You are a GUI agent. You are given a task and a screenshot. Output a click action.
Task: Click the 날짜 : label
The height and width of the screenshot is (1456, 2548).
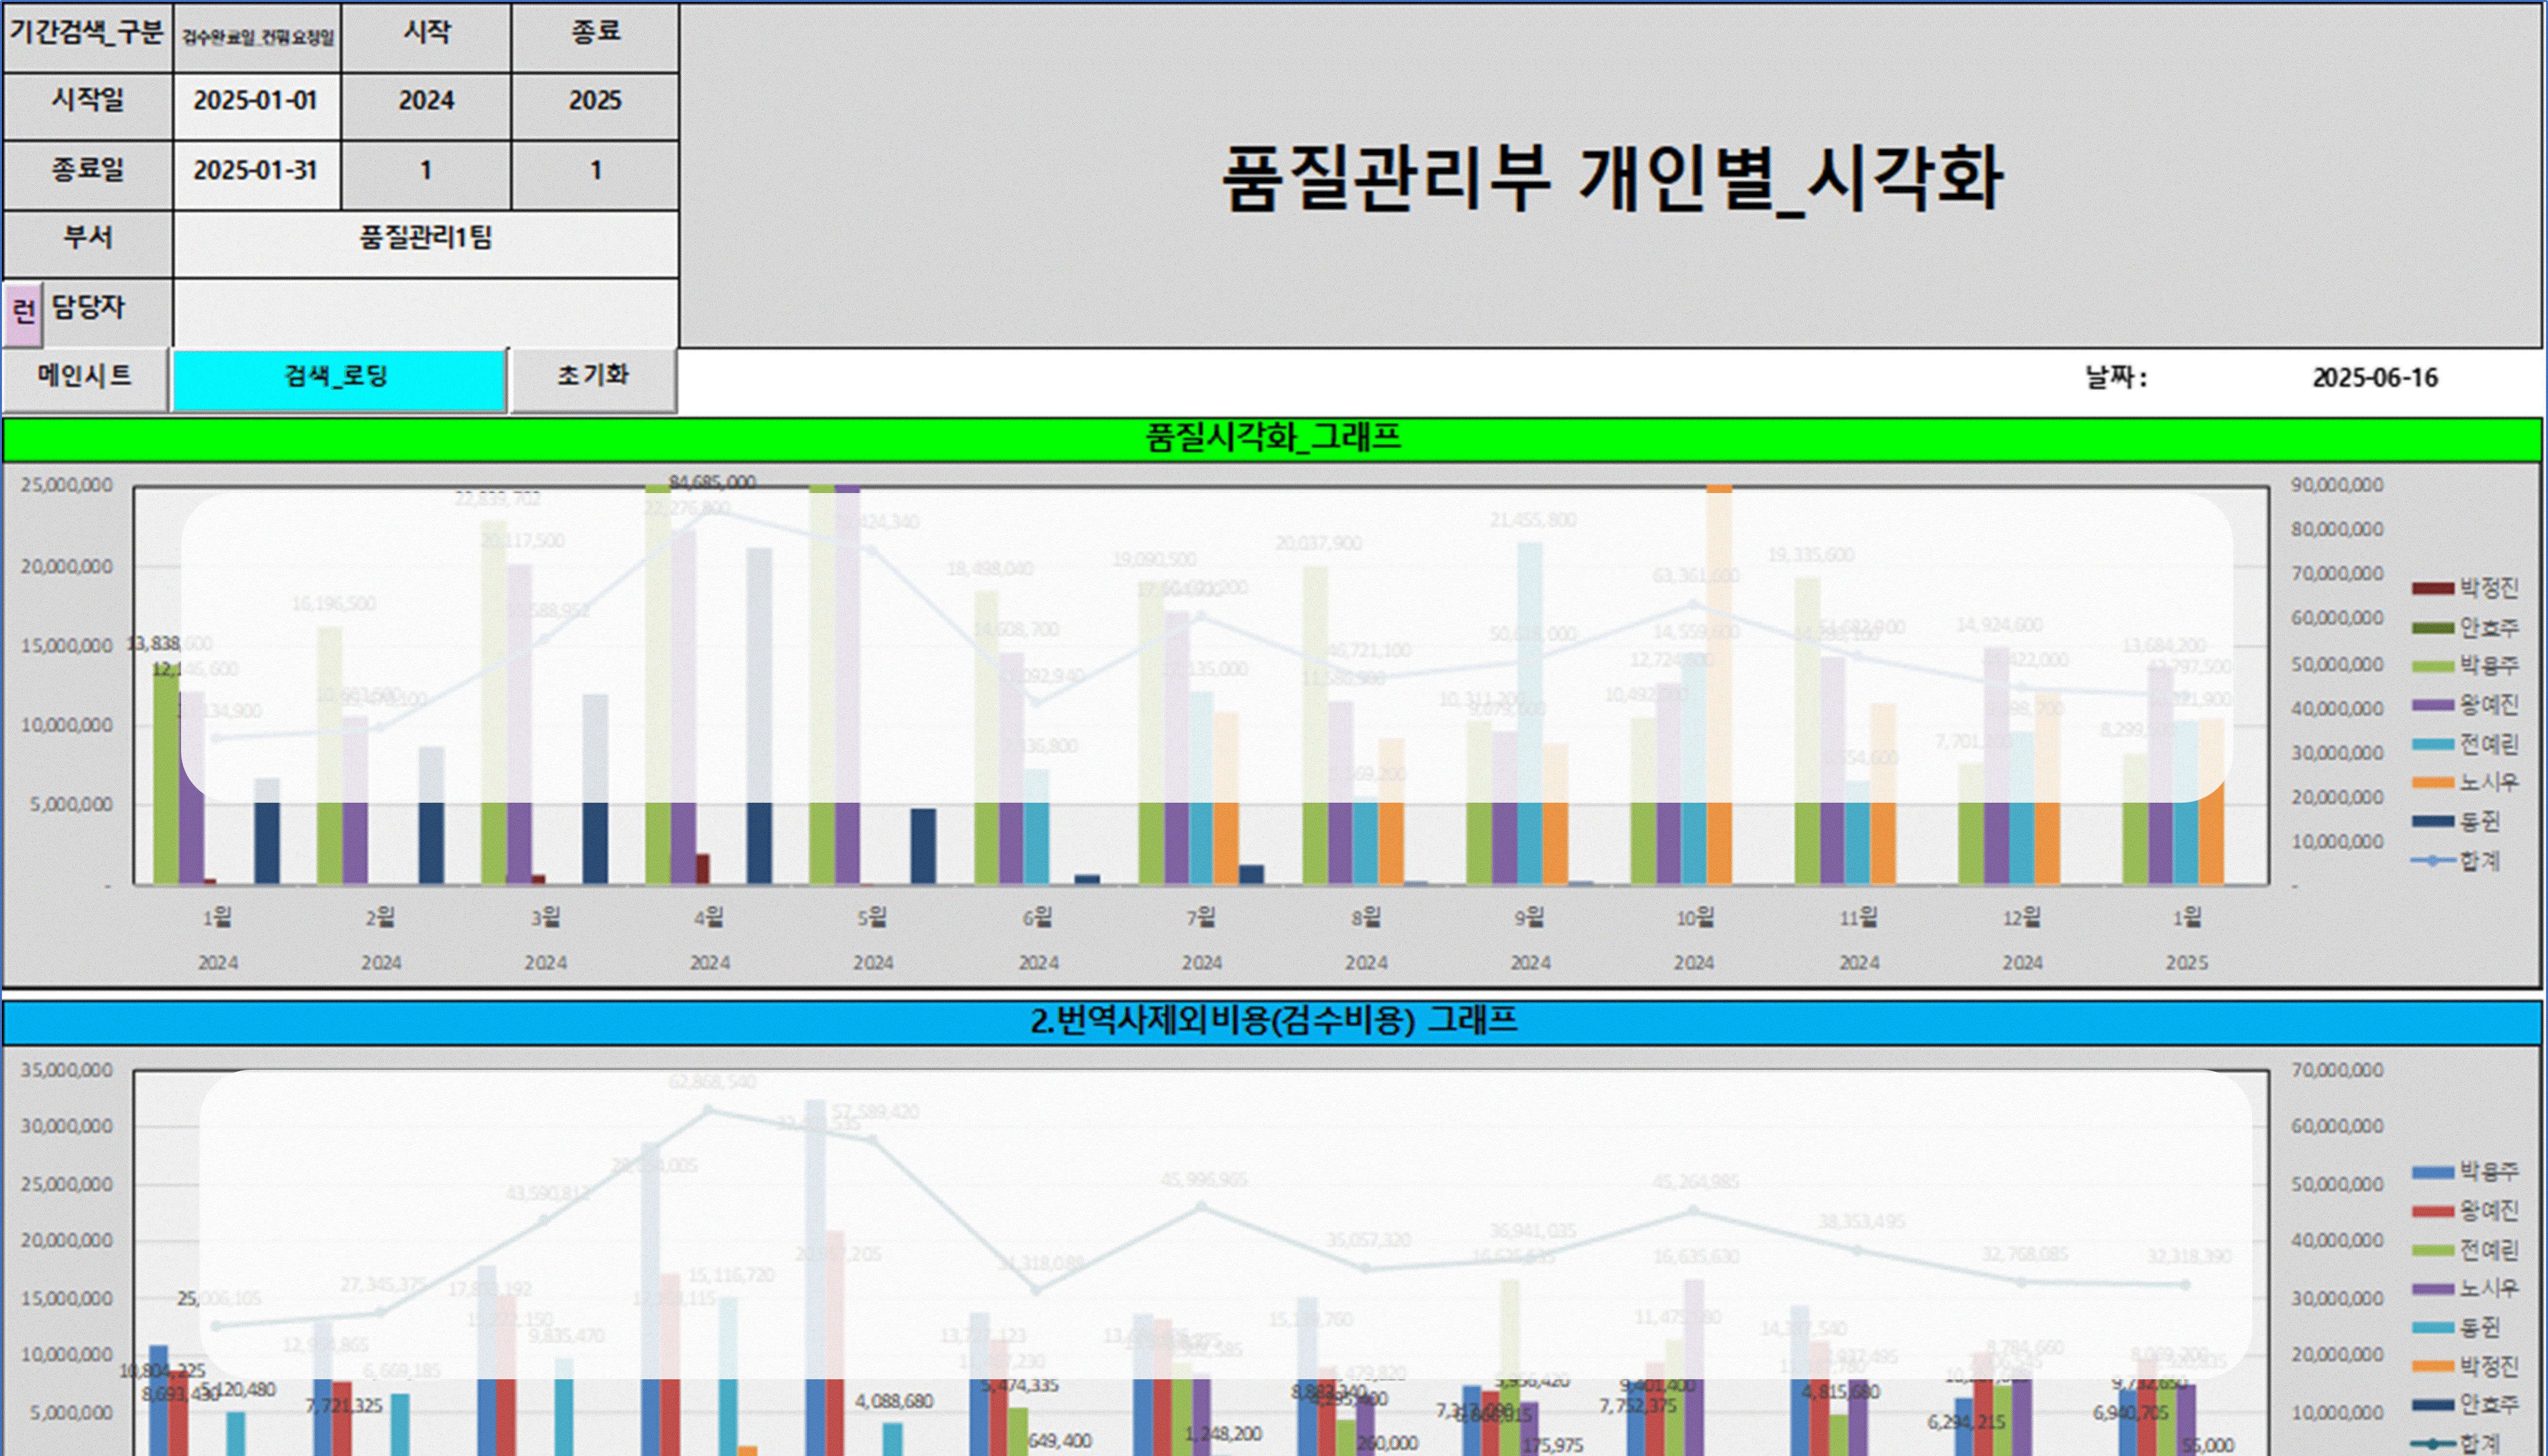coord(2116,379)
